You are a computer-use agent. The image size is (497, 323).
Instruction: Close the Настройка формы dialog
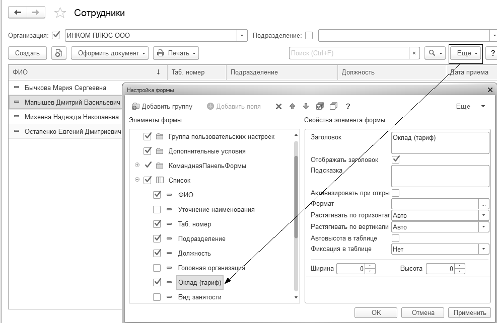[490, 90]
